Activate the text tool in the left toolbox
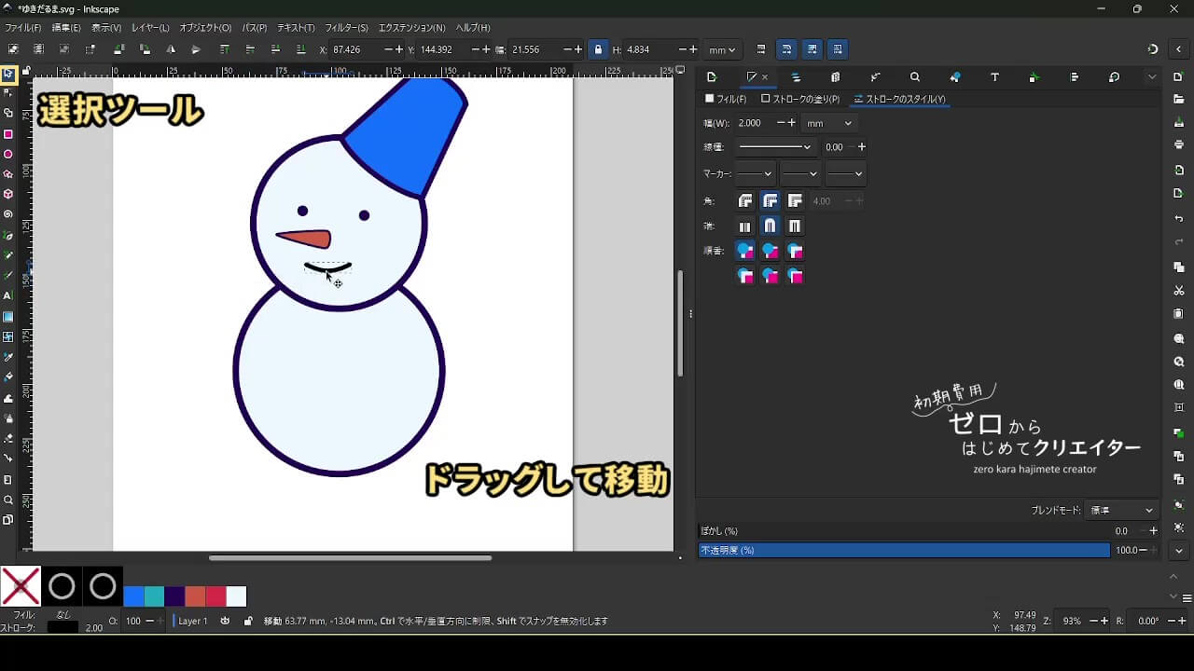Screen dimensions: 1194x671 pos(8,295)
